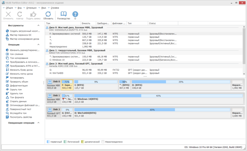Select the G: FAT32 list row

click(x=144, y=70)
